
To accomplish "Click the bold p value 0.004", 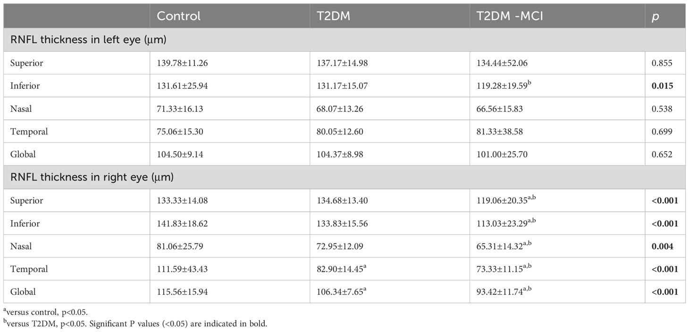I will point(662,246).
